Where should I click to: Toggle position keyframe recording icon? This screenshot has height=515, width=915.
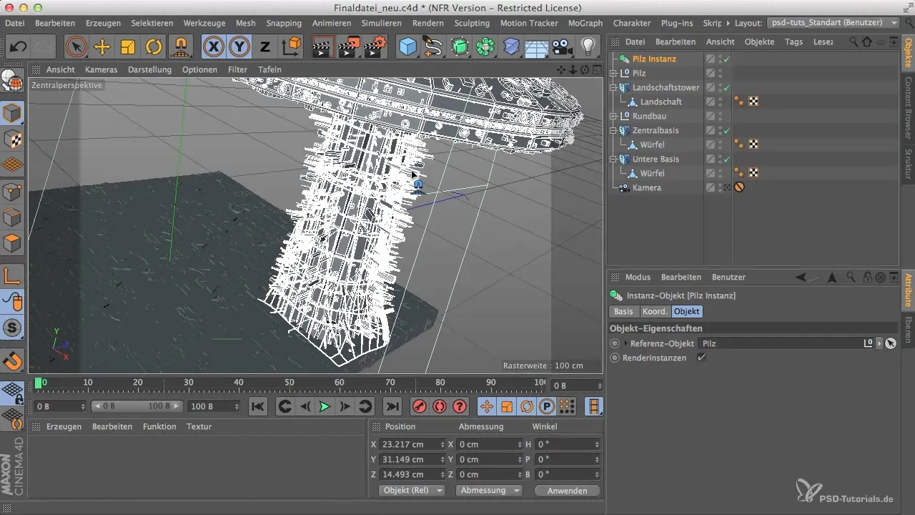point(487,406)
